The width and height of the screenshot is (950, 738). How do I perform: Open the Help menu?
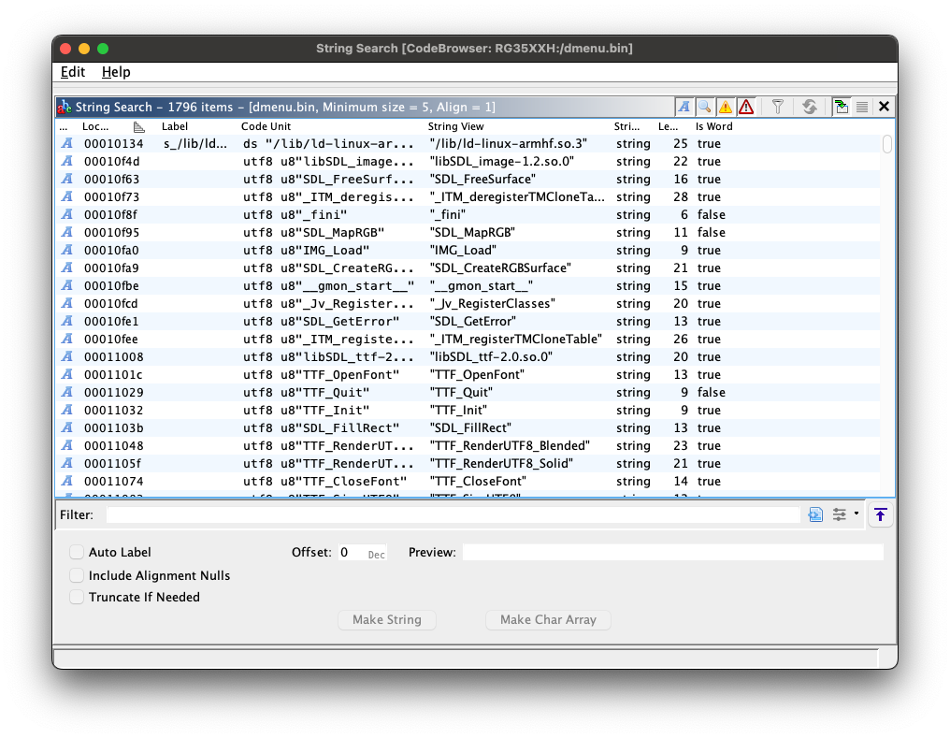[116, 72]
